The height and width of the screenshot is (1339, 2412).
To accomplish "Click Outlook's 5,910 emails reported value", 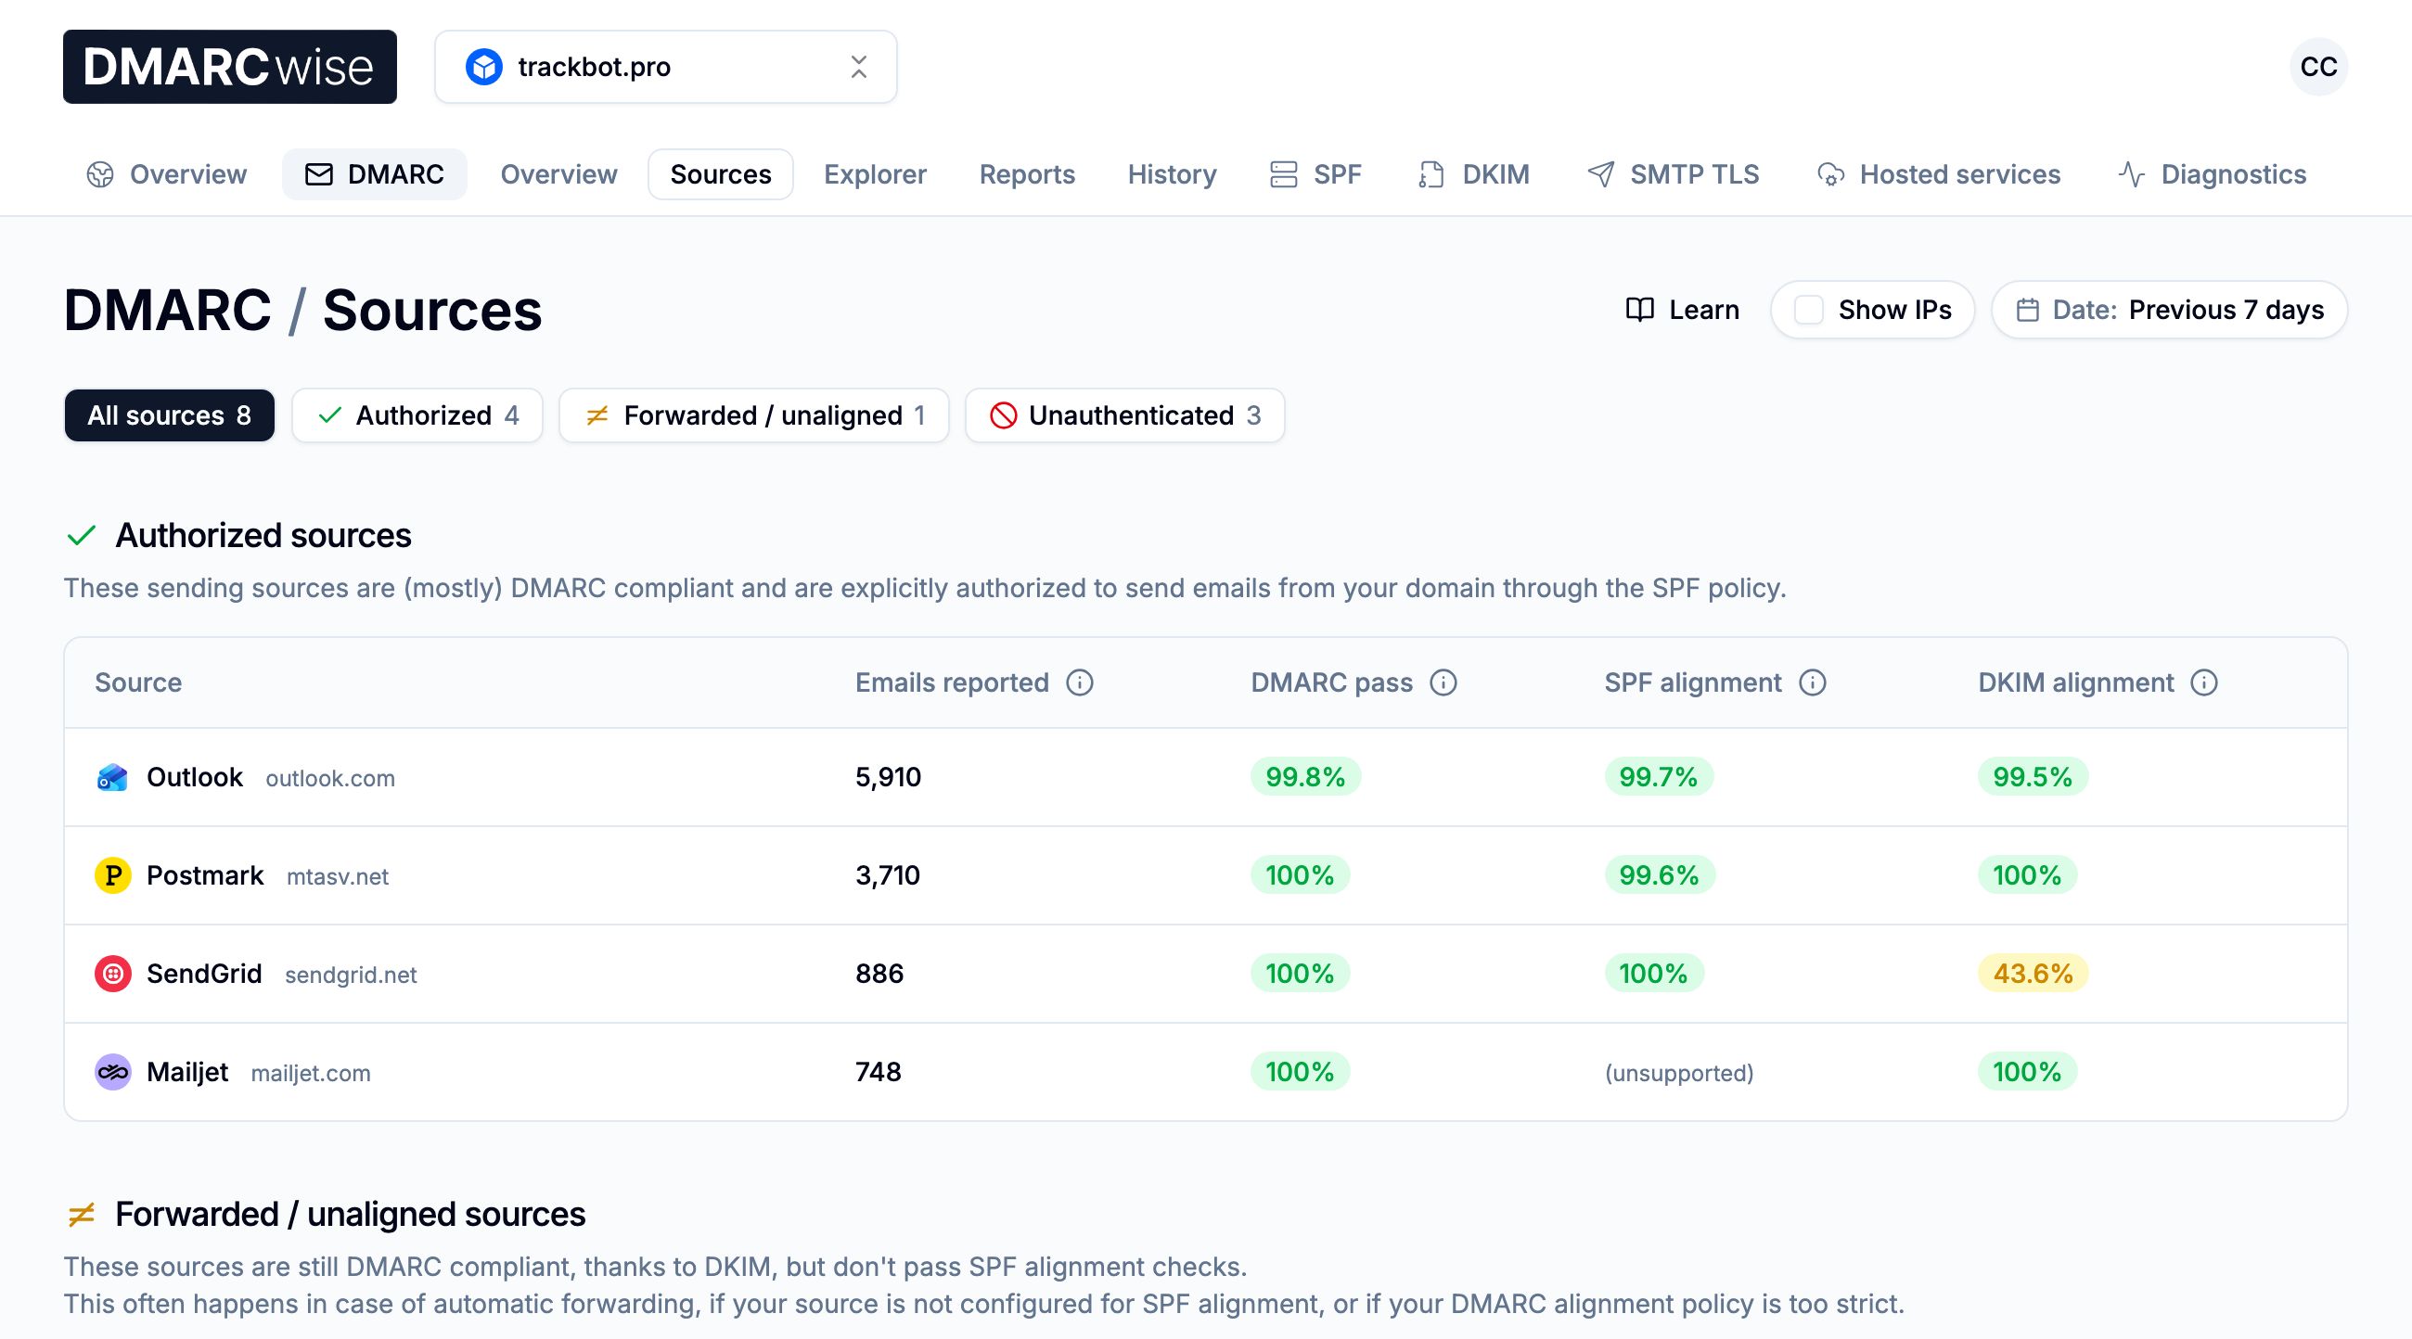I will 888,778.
